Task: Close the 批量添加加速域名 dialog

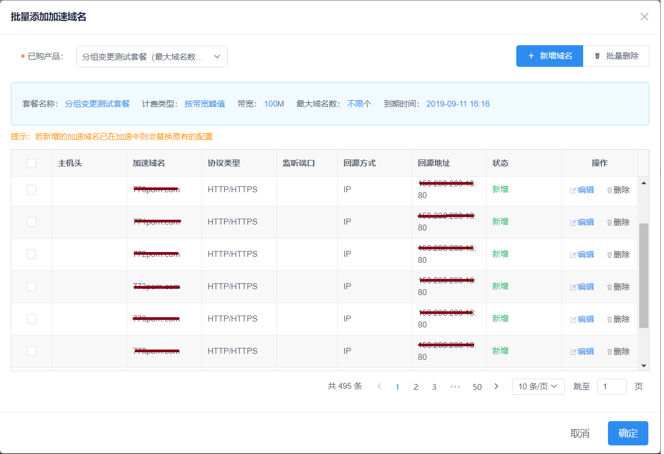Action: 644,17
